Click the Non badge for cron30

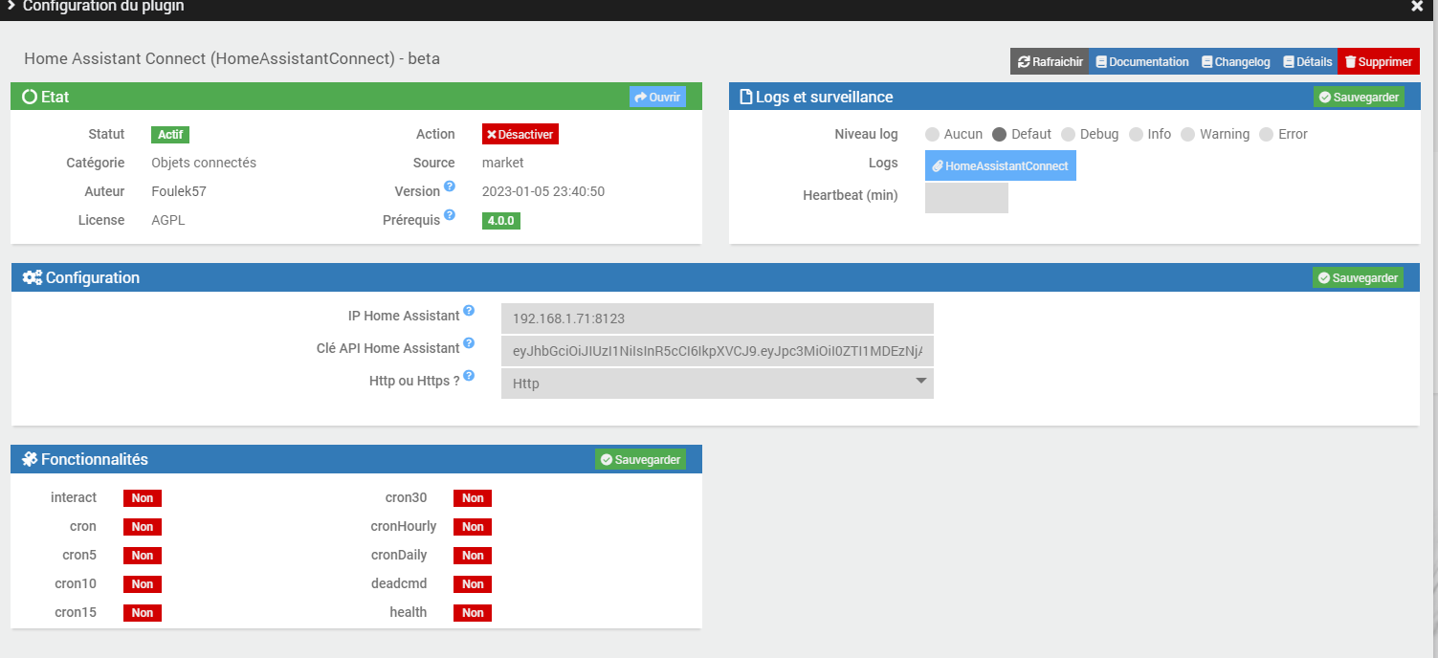(x=473, y=497)
